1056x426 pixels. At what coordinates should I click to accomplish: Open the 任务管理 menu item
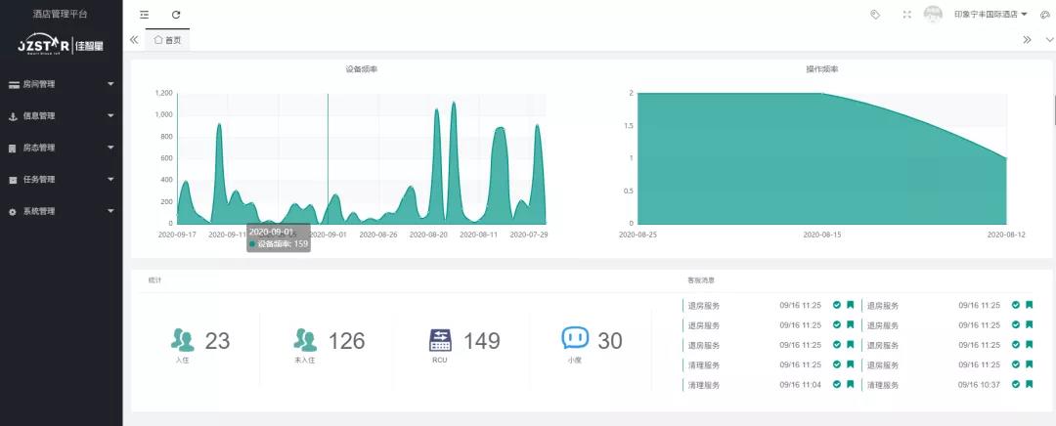click(61, 180)
